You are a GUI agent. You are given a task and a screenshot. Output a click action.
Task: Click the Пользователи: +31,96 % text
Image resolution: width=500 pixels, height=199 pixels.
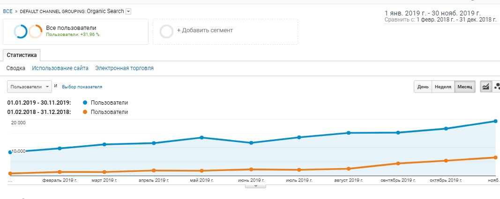[73, 35]
